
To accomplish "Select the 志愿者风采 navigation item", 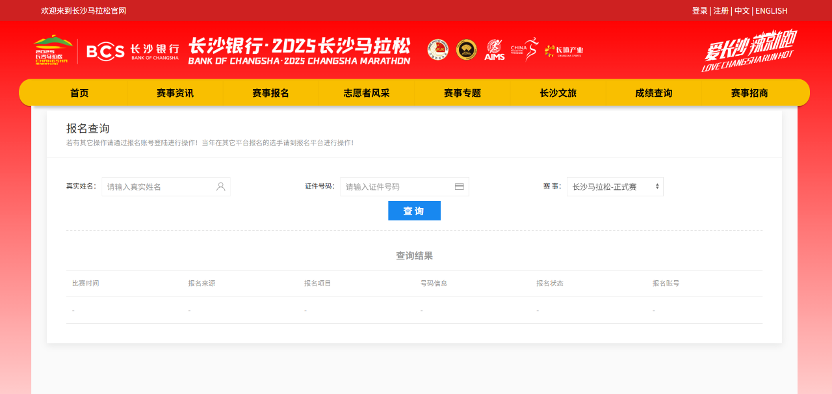I will tap(366, 93).
